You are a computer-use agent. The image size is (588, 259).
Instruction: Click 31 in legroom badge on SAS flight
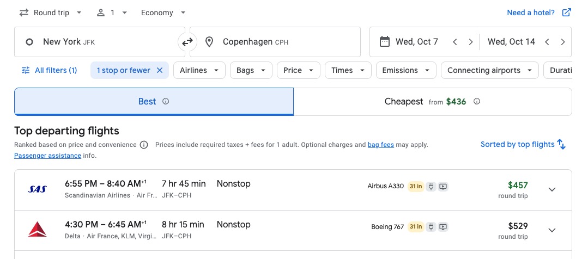(415, 186)
